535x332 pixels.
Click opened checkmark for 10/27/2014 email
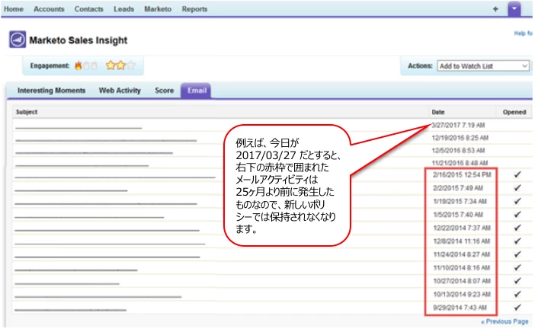[517, 281]
